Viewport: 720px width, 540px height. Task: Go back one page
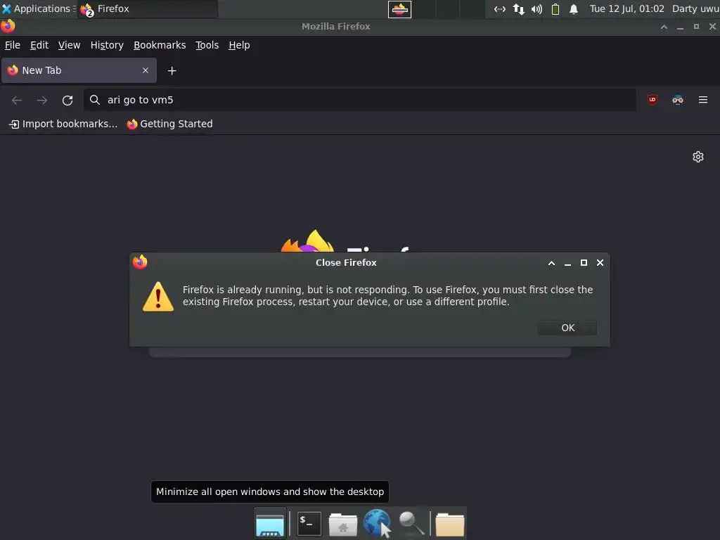[17, 100]
